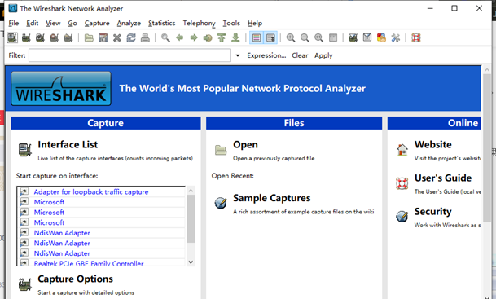The image size is (496, 299).
Task: Select Realtek PCIe GBE Family Controller interface
Action: point(89,263)
